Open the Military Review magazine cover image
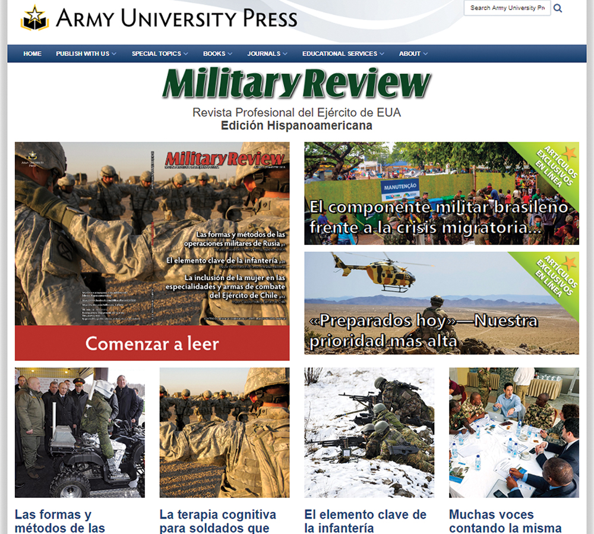Image resolution: width=594 pixels, height=534 pixels. (152, 234)
